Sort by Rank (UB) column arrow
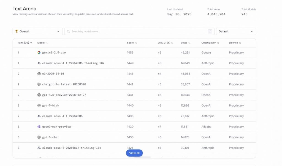282x166 pixels. [31, 43]
